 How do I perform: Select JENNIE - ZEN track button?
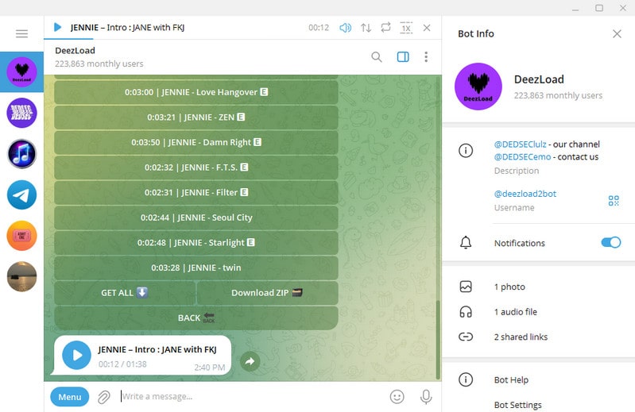tap(196, 117)
